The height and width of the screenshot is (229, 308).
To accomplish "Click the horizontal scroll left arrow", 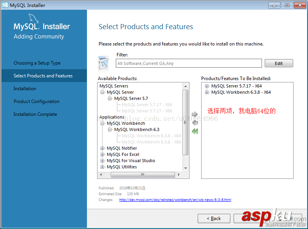I will click(x=101, y=175).
